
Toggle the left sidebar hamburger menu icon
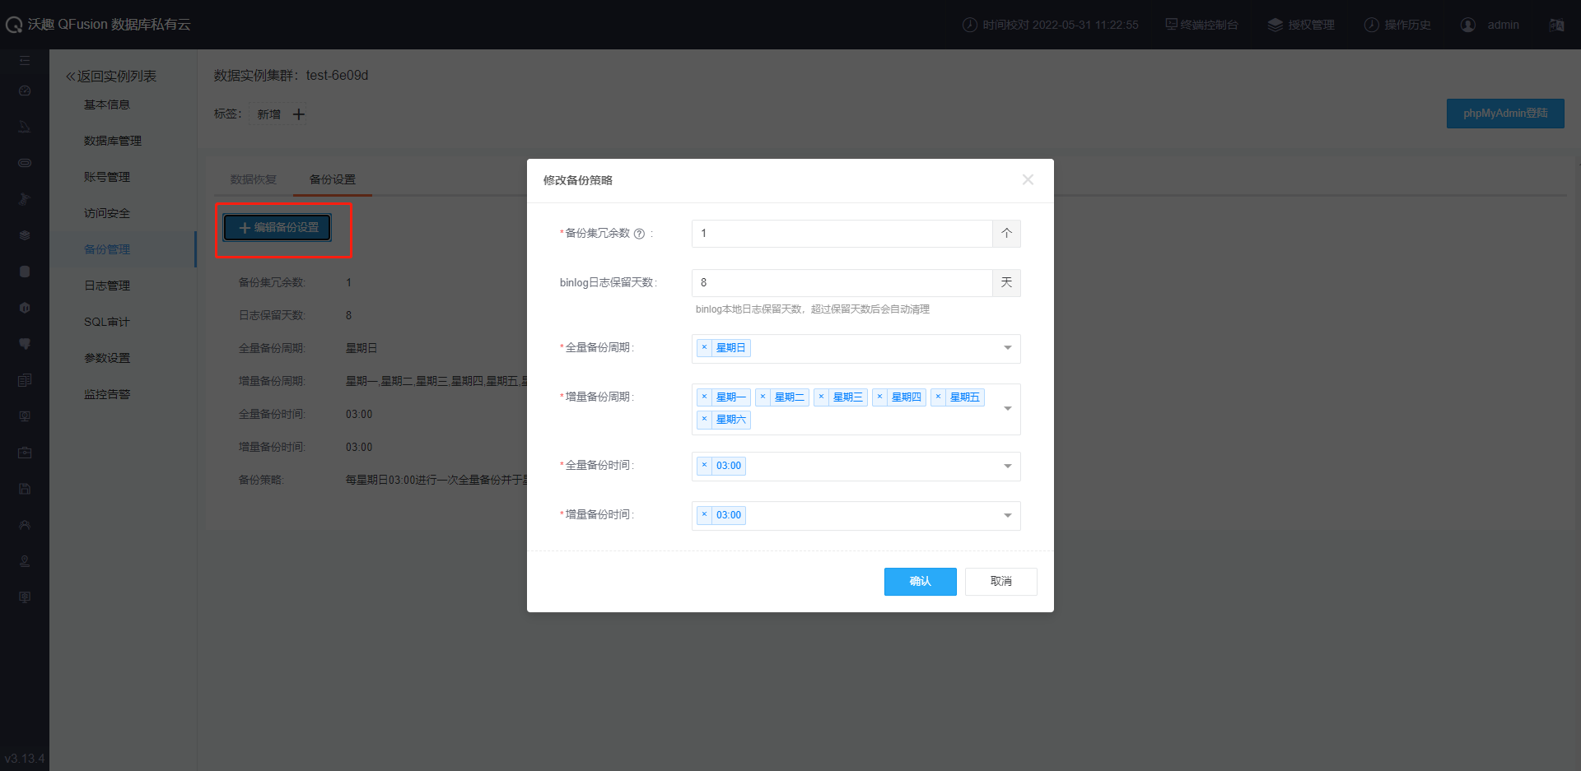tap(25, 61)
